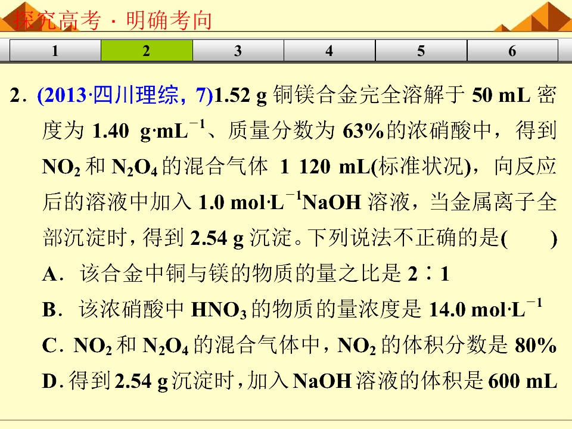
Task: Click the question number '2.'
Action: pos(18,95)
